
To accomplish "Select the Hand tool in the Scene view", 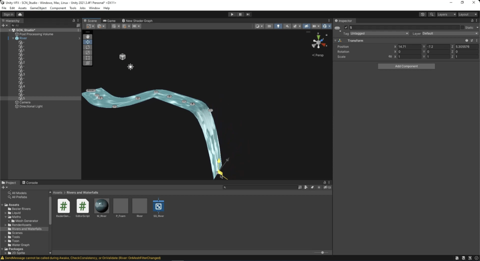I will (x=88, y=36).
